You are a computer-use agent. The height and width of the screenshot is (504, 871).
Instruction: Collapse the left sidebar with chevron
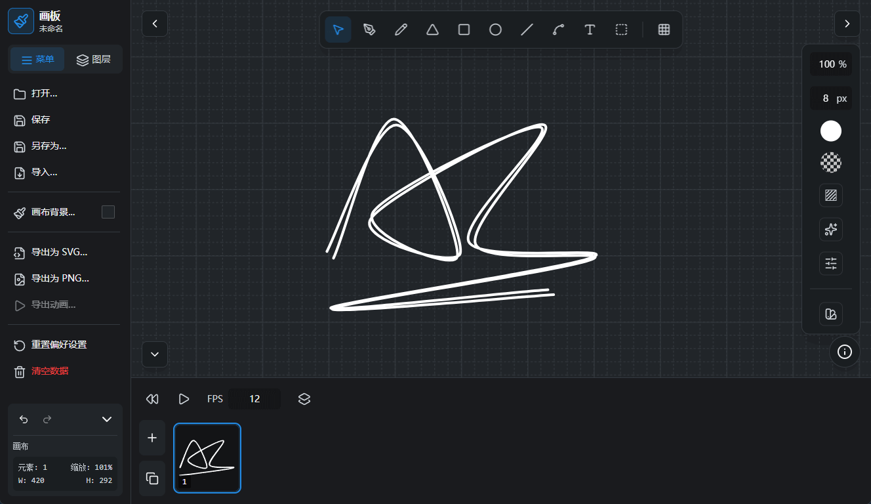(x=155, y=24)
